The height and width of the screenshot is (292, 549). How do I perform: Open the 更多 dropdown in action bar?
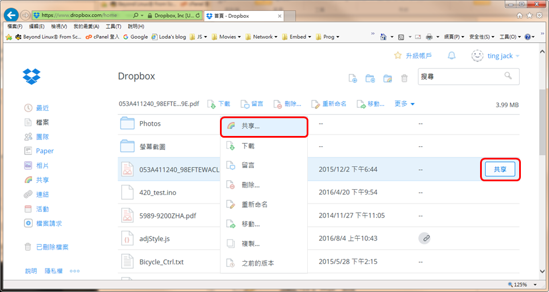coord(404,103)
